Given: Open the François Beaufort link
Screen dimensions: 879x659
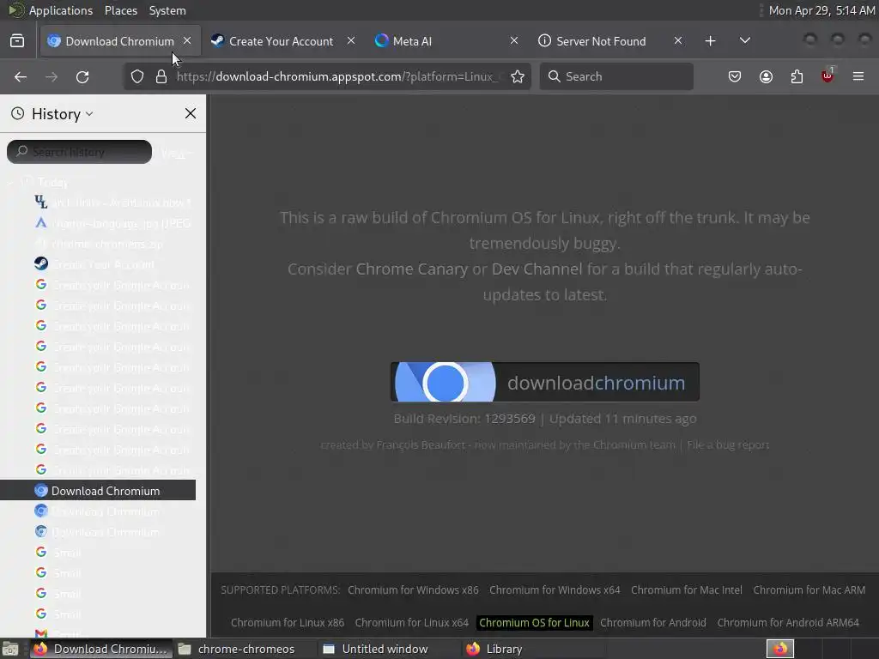Looking at the screenshot, I should coord(421,445).
